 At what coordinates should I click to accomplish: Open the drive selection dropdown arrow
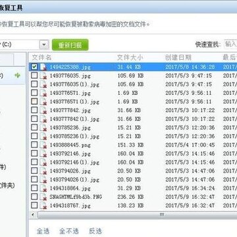(44, 45)
